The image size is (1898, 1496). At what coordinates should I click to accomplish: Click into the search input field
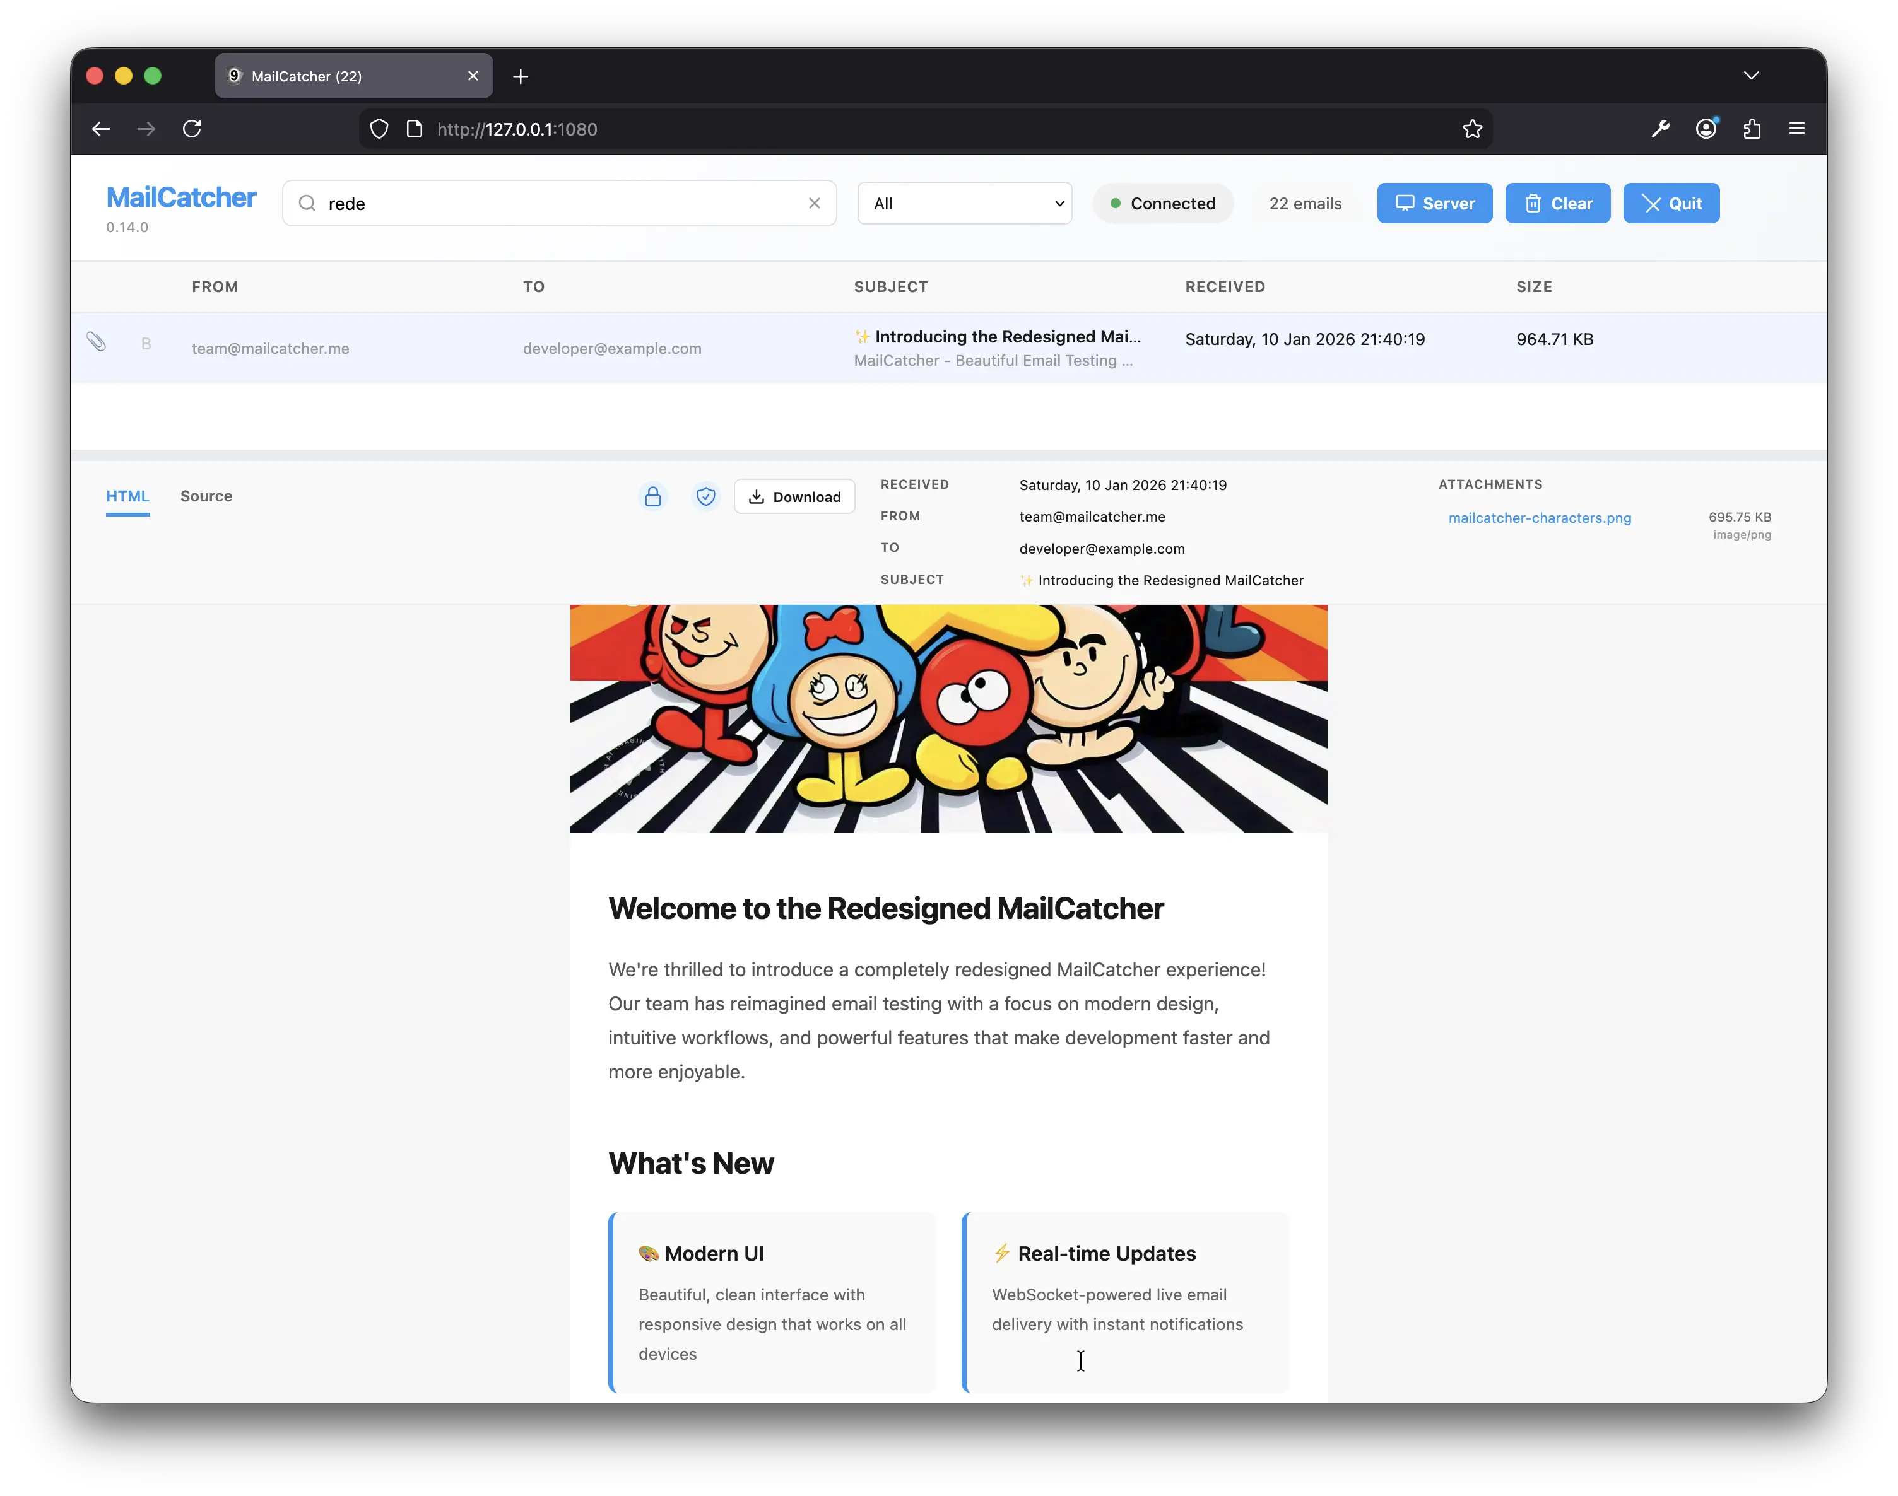coord(561,203)
